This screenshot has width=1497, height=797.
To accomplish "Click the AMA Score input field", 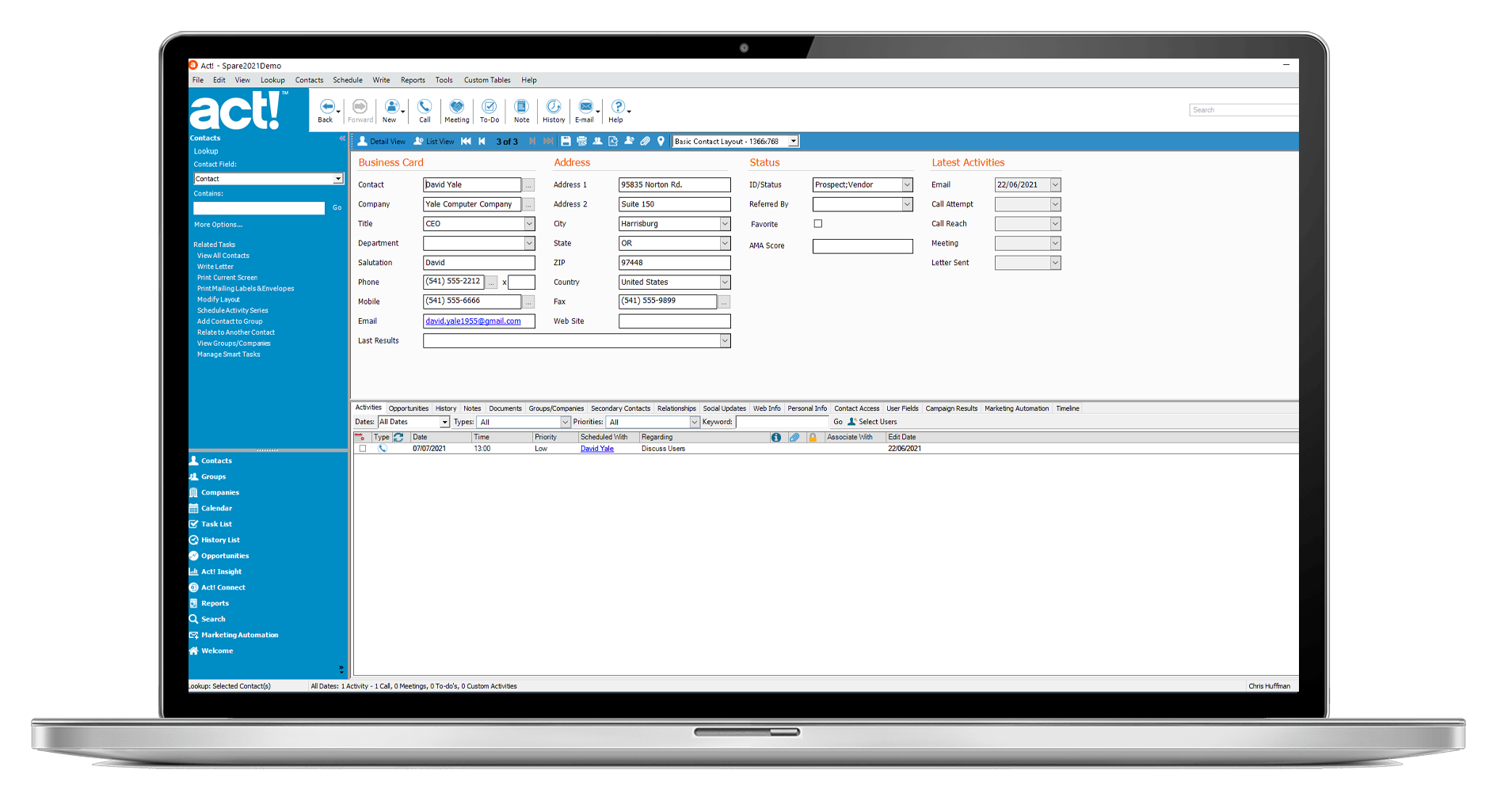I will tap(863, 246).
